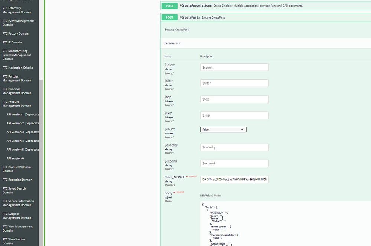Expand the POST /CreateAssociations operation
Viewport: 371px width, 246px height.
tap(266, 6)
